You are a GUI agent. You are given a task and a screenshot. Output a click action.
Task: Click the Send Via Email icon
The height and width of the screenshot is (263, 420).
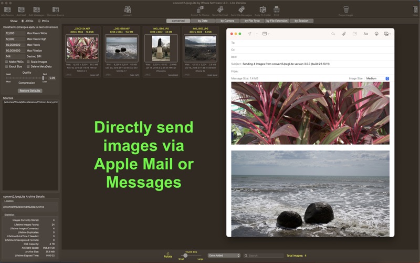pos(220,9)
